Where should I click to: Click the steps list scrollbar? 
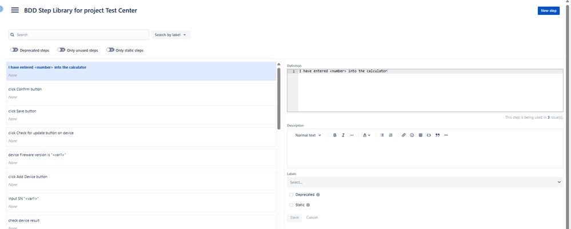pyautogui.click(x=279, y=98)
